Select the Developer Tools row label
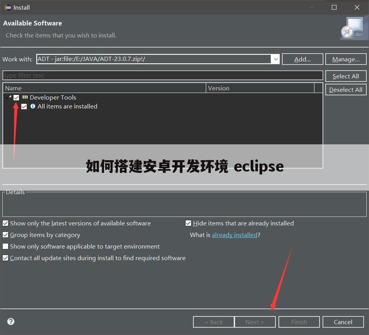Viewport: 369px width, 335px height. (x=53, y=97)
